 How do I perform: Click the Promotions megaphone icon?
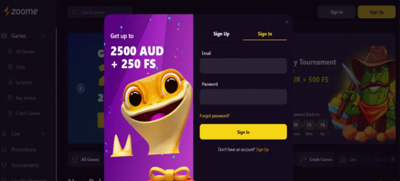[x=4, y=149]
